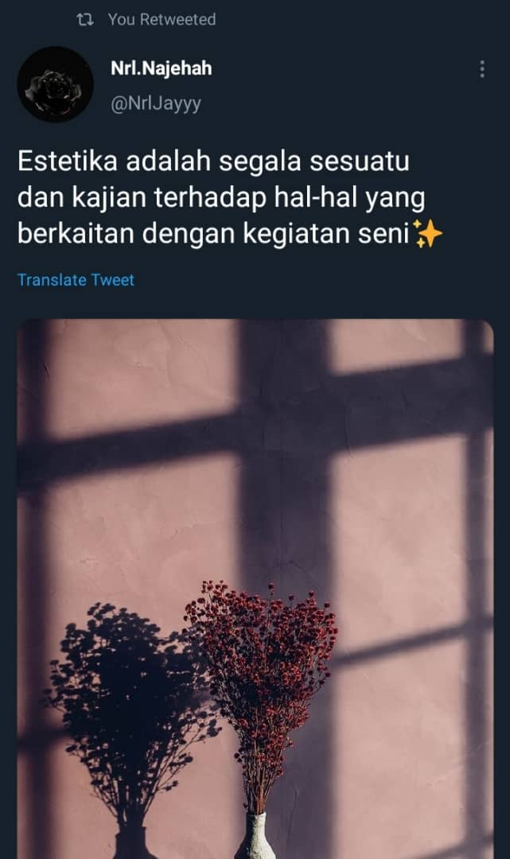Tap the retweet arrows icon above the tweet
This screenshot has height=859, width=510.
coord(85,20)
